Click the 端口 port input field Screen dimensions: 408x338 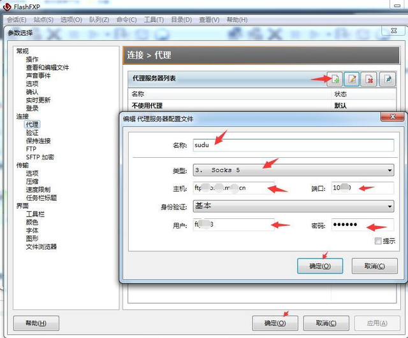pyautogui.click(x=363, y=188)
